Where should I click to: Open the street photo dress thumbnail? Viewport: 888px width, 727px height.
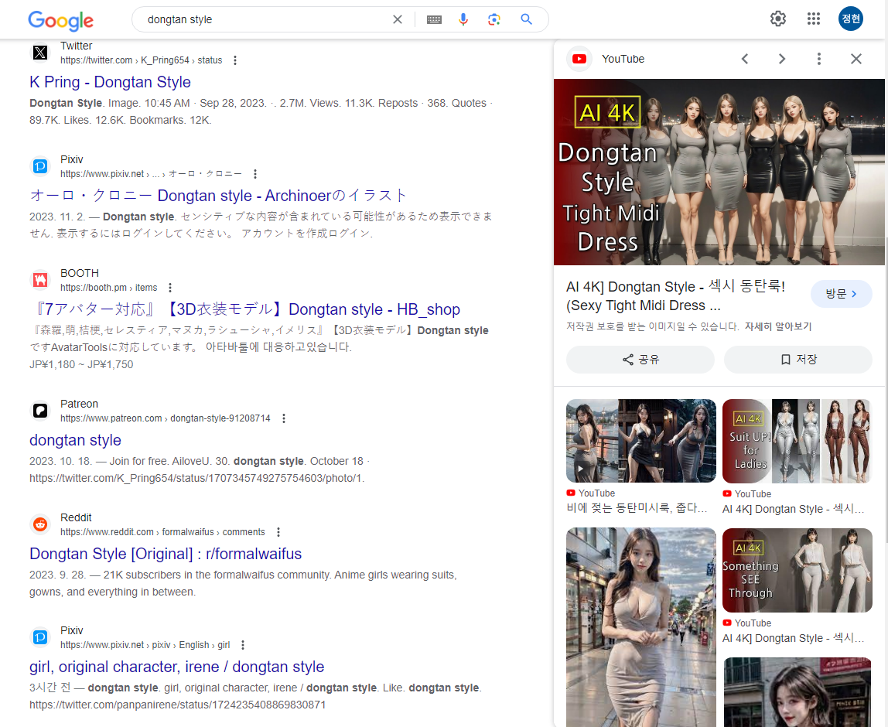(x=641, y=627)
